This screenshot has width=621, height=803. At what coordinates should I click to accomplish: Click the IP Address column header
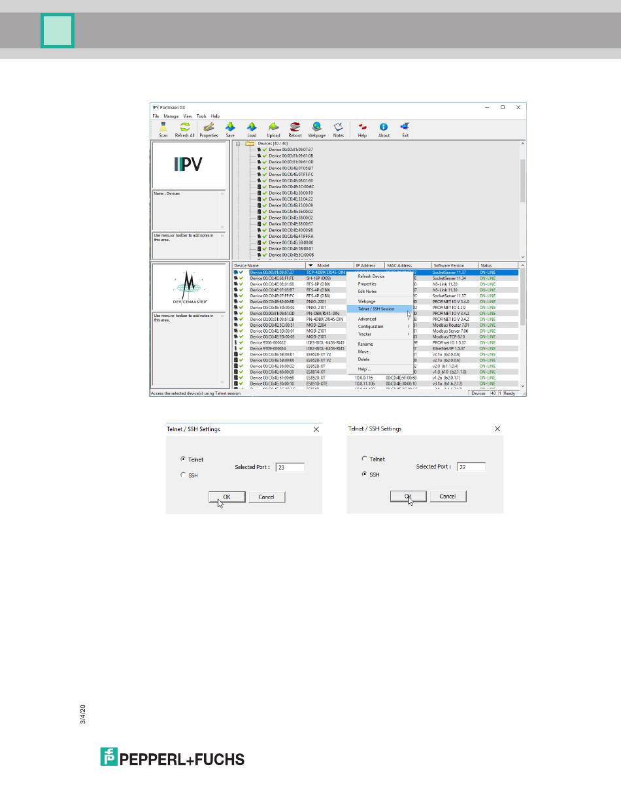pyautogui.click(x=369, y=266)
